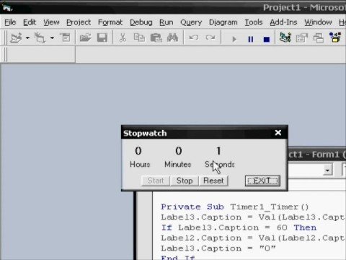Screen dimensions: 346x260
Task: Click the Undo arrow icon
Action: tap(194, 38)
